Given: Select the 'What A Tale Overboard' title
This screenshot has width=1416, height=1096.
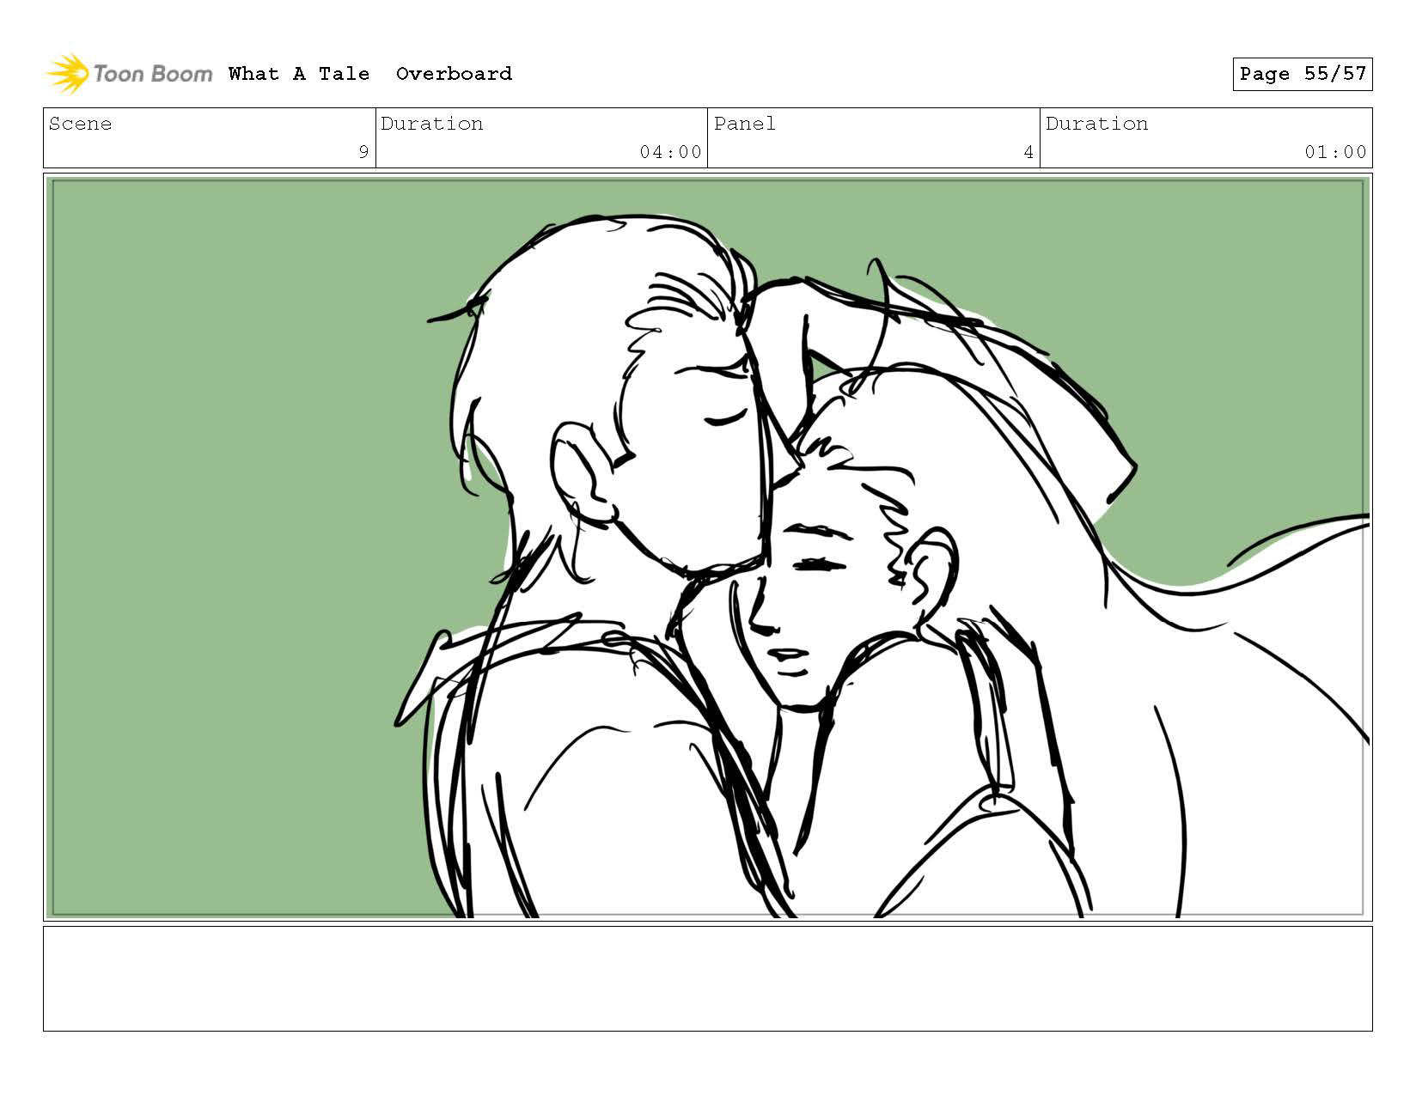Looking at the screenshot, I should (x=370, y=74).
